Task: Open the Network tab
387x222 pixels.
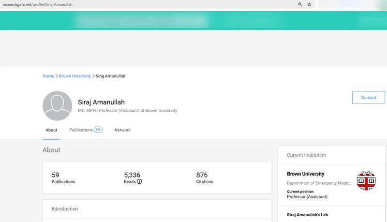Action: 122,130
